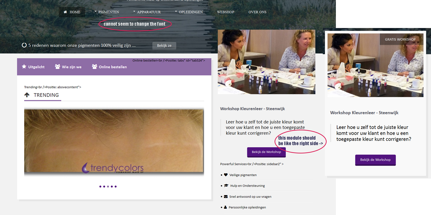This screenshot has width=431, height=215.
Task: Expand the OPLEIDINGEN dropdown arrow
Action: click(x=176, y=11)
